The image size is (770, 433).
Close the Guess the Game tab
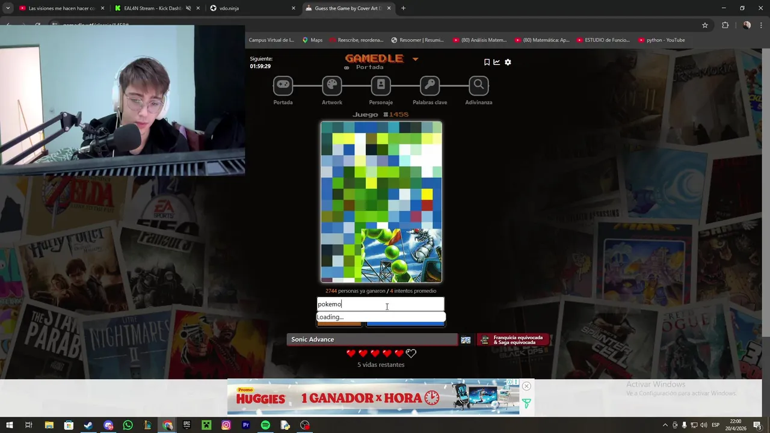pyautogui.click(x=389, y=8)
